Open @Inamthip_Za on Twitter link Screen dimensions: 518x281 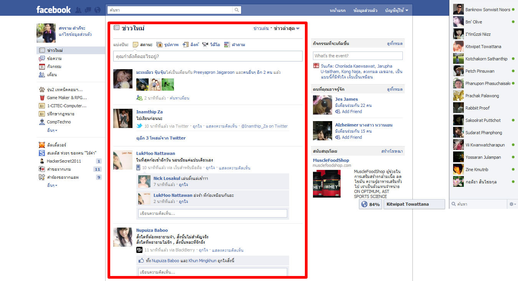[x=264, y=126]
